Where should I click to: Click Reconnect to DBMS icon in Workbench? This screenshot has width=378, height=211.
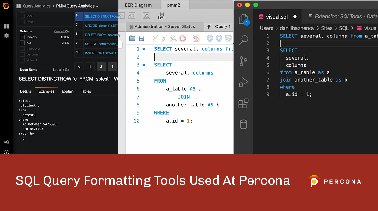161,15
